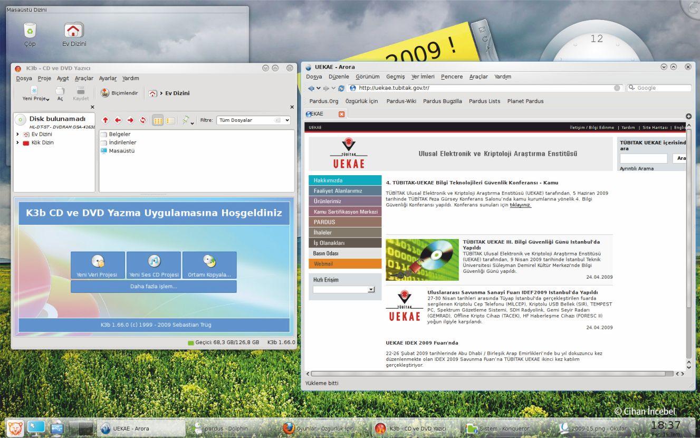
Task: Open the Tüm Dosyalar filter combo box
Action: [254, 120]
